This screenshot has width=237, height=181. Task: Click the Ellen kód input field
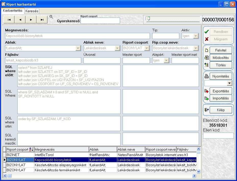[x=218, y=136]
